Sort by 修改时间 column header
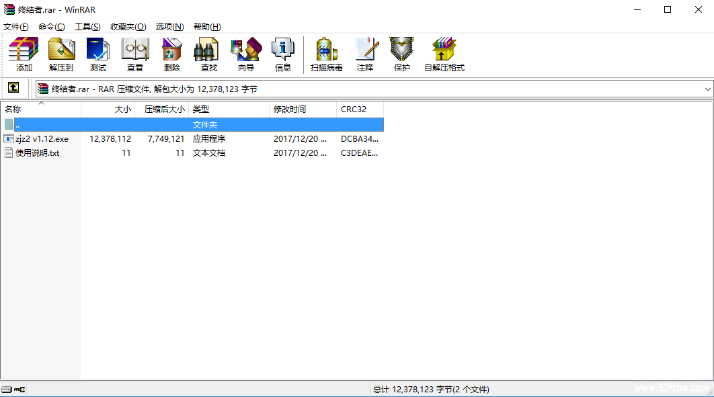 click(x=303, y=109)
